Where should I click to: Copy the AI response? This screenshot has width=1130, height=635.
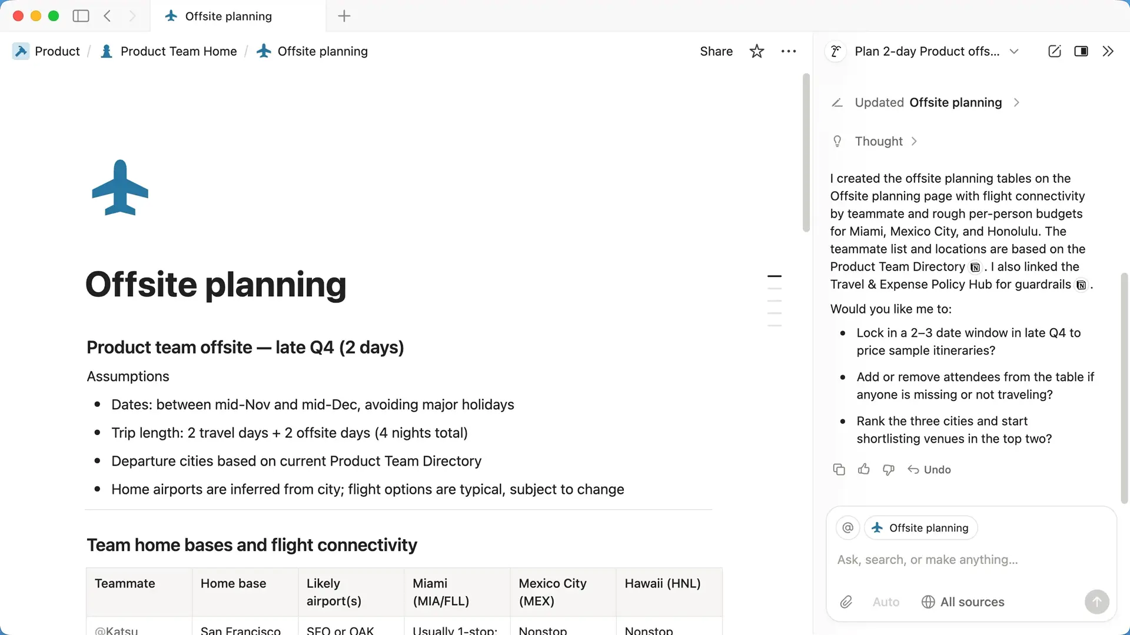coord(839,469)
